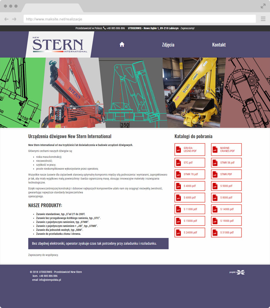This screenshot has height=308, width=270.
Task: Open the STMR.PDF text link
Action: pos(226,174)
